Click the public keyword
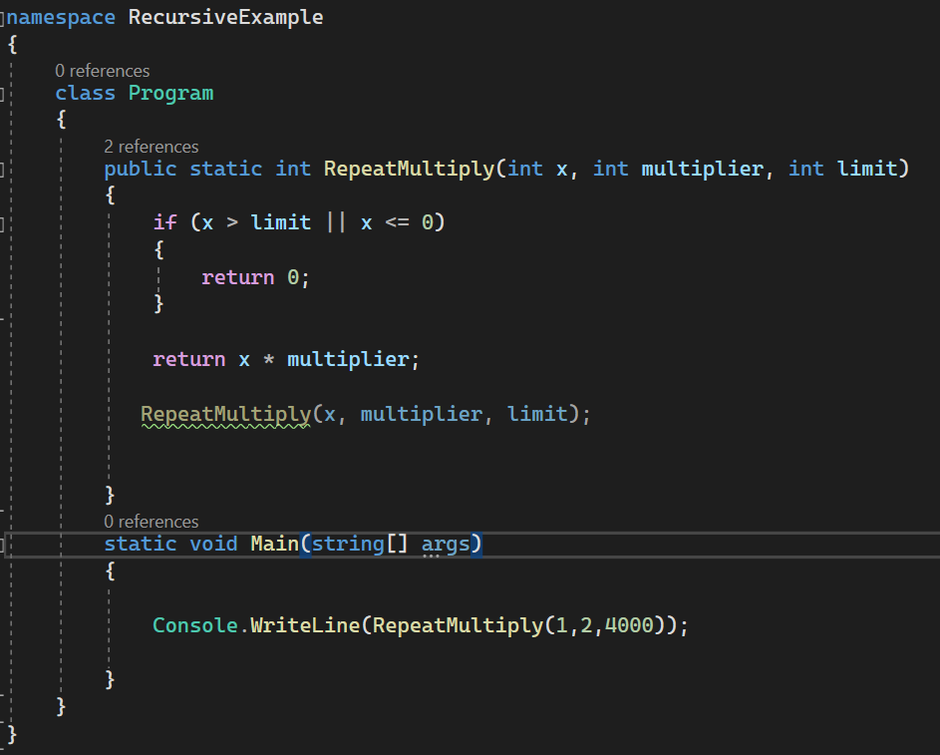The height and width of the screenshot is (755, 940). tap(141, 170)
